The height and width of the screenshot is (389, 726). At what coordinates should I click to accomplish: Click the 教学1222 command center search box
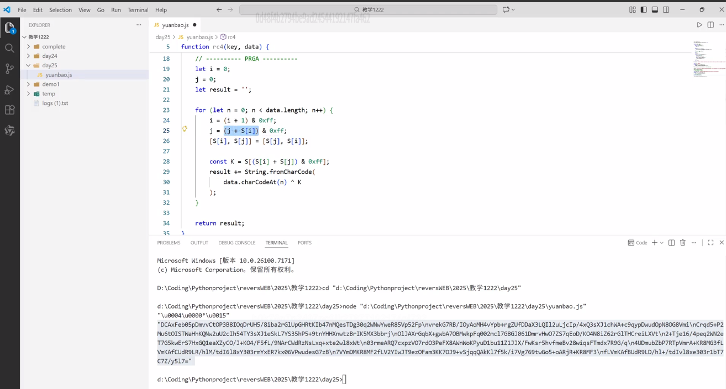[x=368, y=9]
